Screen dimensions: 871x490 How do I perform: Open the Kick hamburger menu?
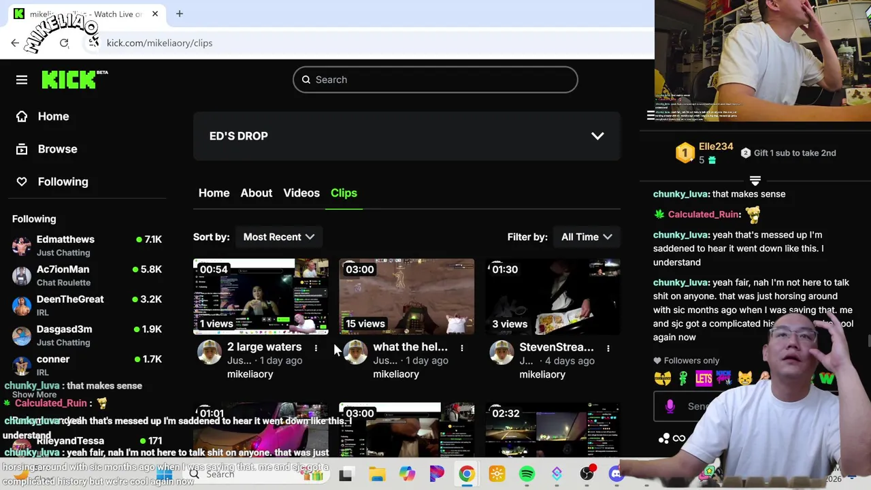click(22, 80)
